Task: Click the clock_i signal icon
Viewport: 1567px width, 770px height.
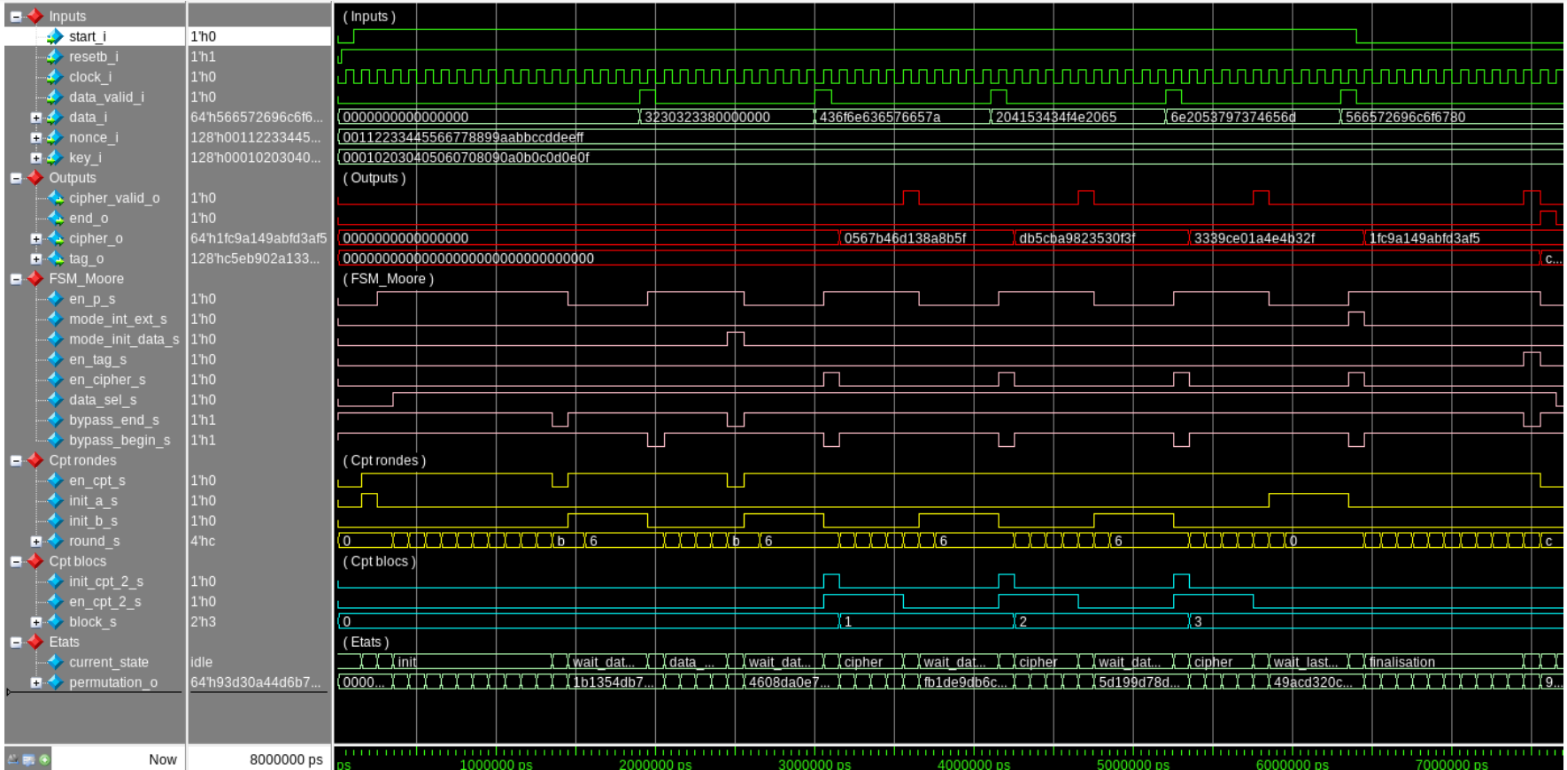Action: [55, 77]
